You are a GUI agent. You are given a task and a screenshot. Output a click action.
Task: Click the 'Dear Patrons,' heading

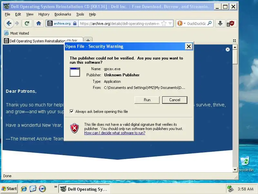coord(21,91)
